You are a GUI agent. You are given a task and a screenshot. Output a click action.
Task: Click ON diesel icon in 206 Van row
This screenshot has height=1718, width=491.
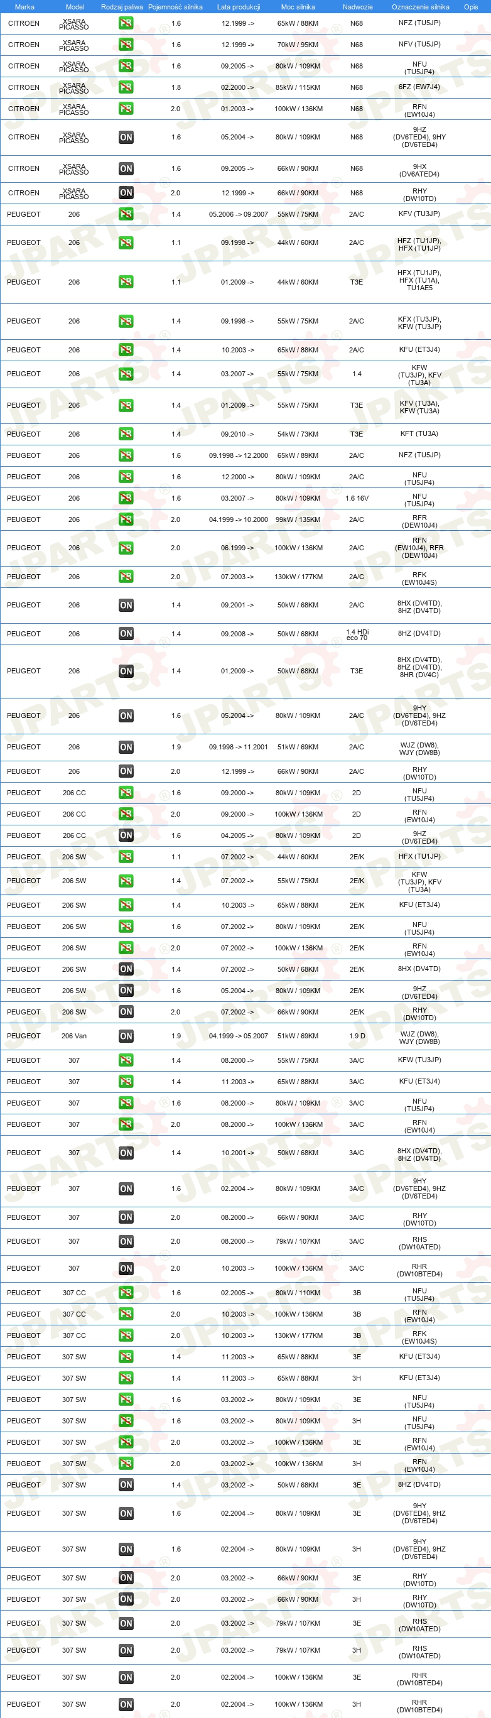point(126,1036)
